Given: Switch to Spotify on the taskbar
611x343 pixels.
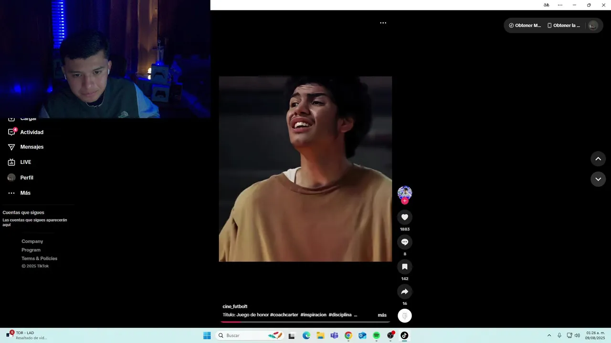Looking at the screenshot, I should tap(376, 336).
